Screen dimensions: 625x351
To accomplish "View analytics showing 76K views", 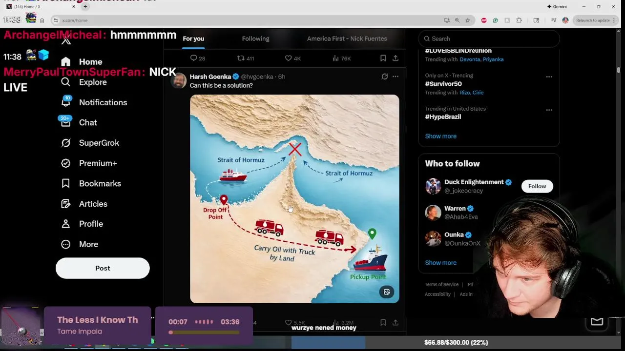I will click(342, 58).
